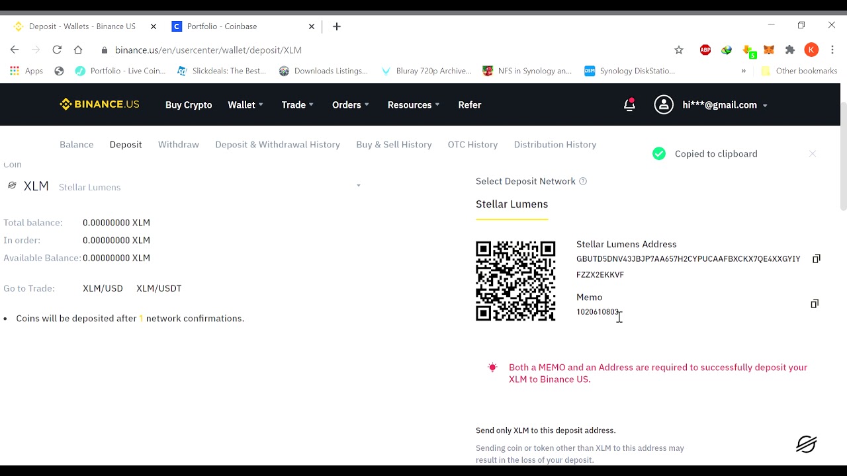847x476 pixels.
Task: Expand the Wallet dropdown menu
Action: 245,104
